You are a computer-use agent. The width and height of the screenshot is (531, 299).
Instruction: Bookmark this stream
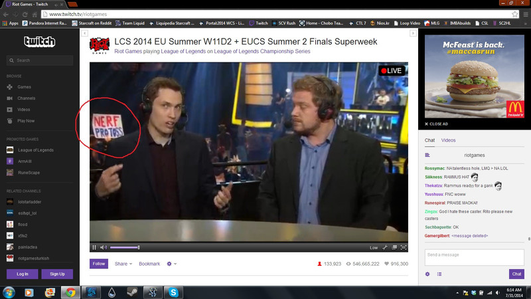(149, 264)
